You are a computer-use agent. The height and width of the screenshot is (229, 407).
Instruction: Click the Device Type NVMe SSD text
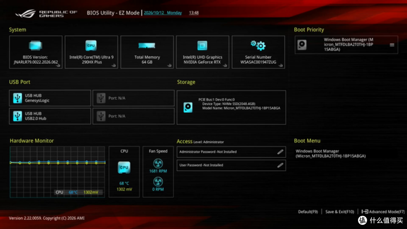229,104
